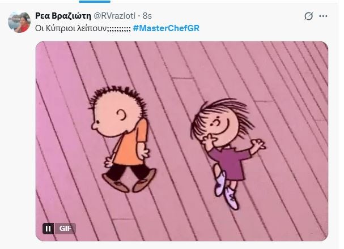Click the row of semicolons in tweet text
The height and width of the screenshot is (249, 344).
(x=118, y=29)
